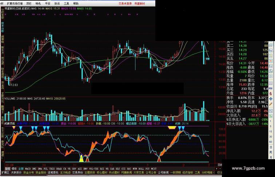This screenshot has width=275, height=177.
Task: Click the blue four-arrow move icon
Action: point(271,98)
